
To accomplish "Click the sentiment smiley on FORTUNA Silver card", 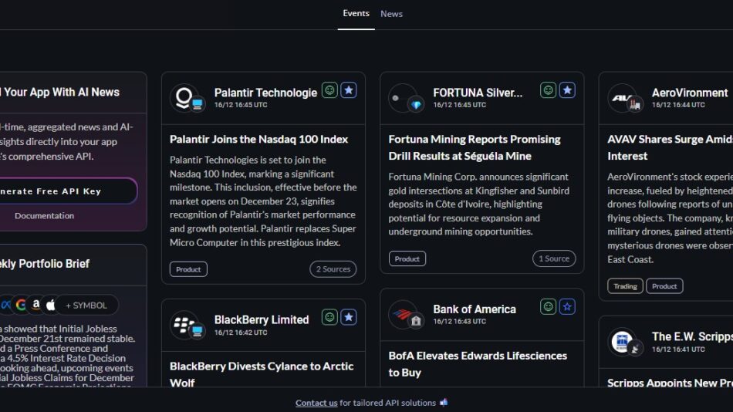I will pyautogui.click(x=549, y=89).
